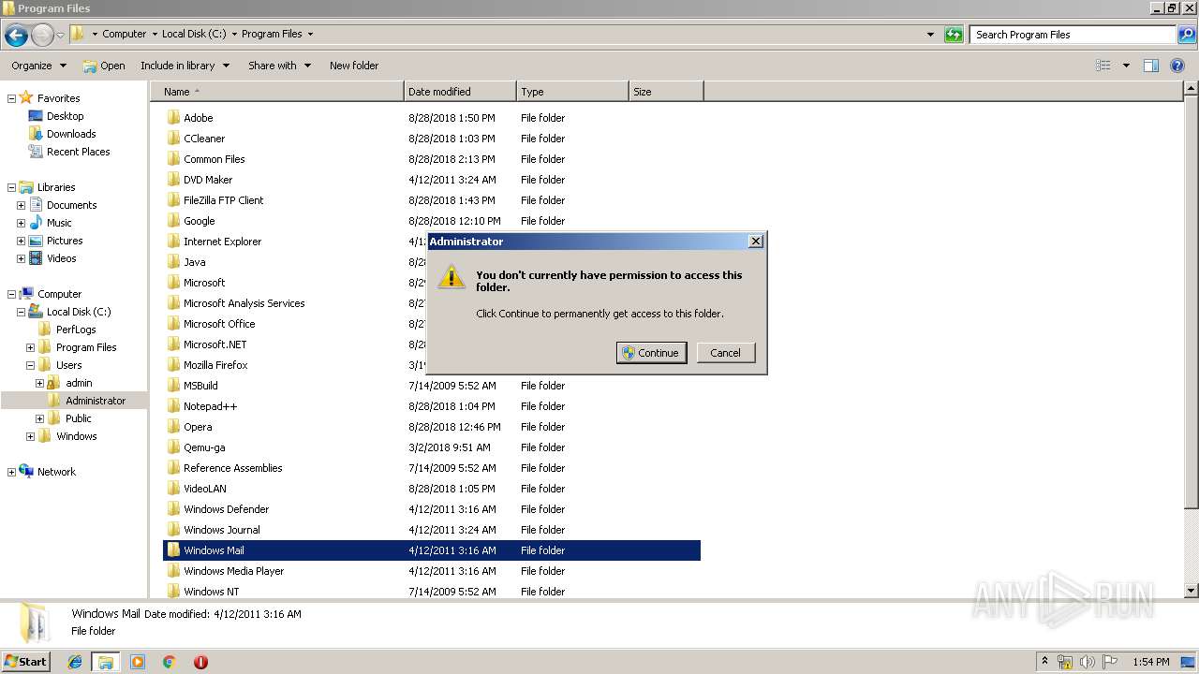
Task: Collapse the Users tree node
Action: click(x=30, y=365)
